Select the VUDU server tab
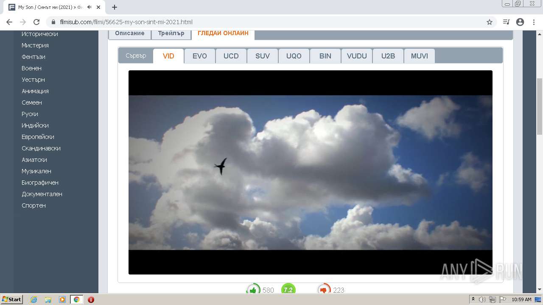Viewport: 543px width, 305px height. [357, 56]
